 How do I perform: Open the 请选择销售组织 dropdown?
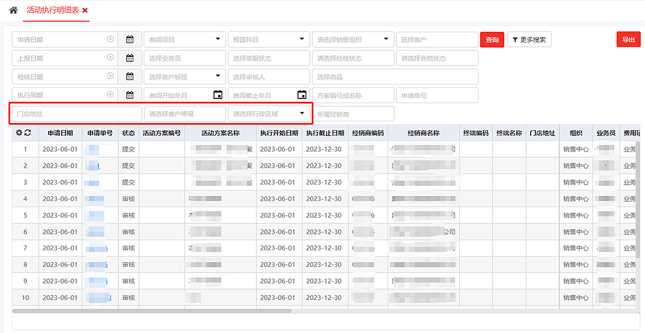tap(386, 39)
